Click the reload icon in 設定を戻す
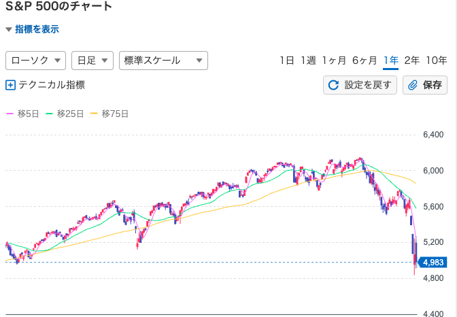 click(333, 85)
